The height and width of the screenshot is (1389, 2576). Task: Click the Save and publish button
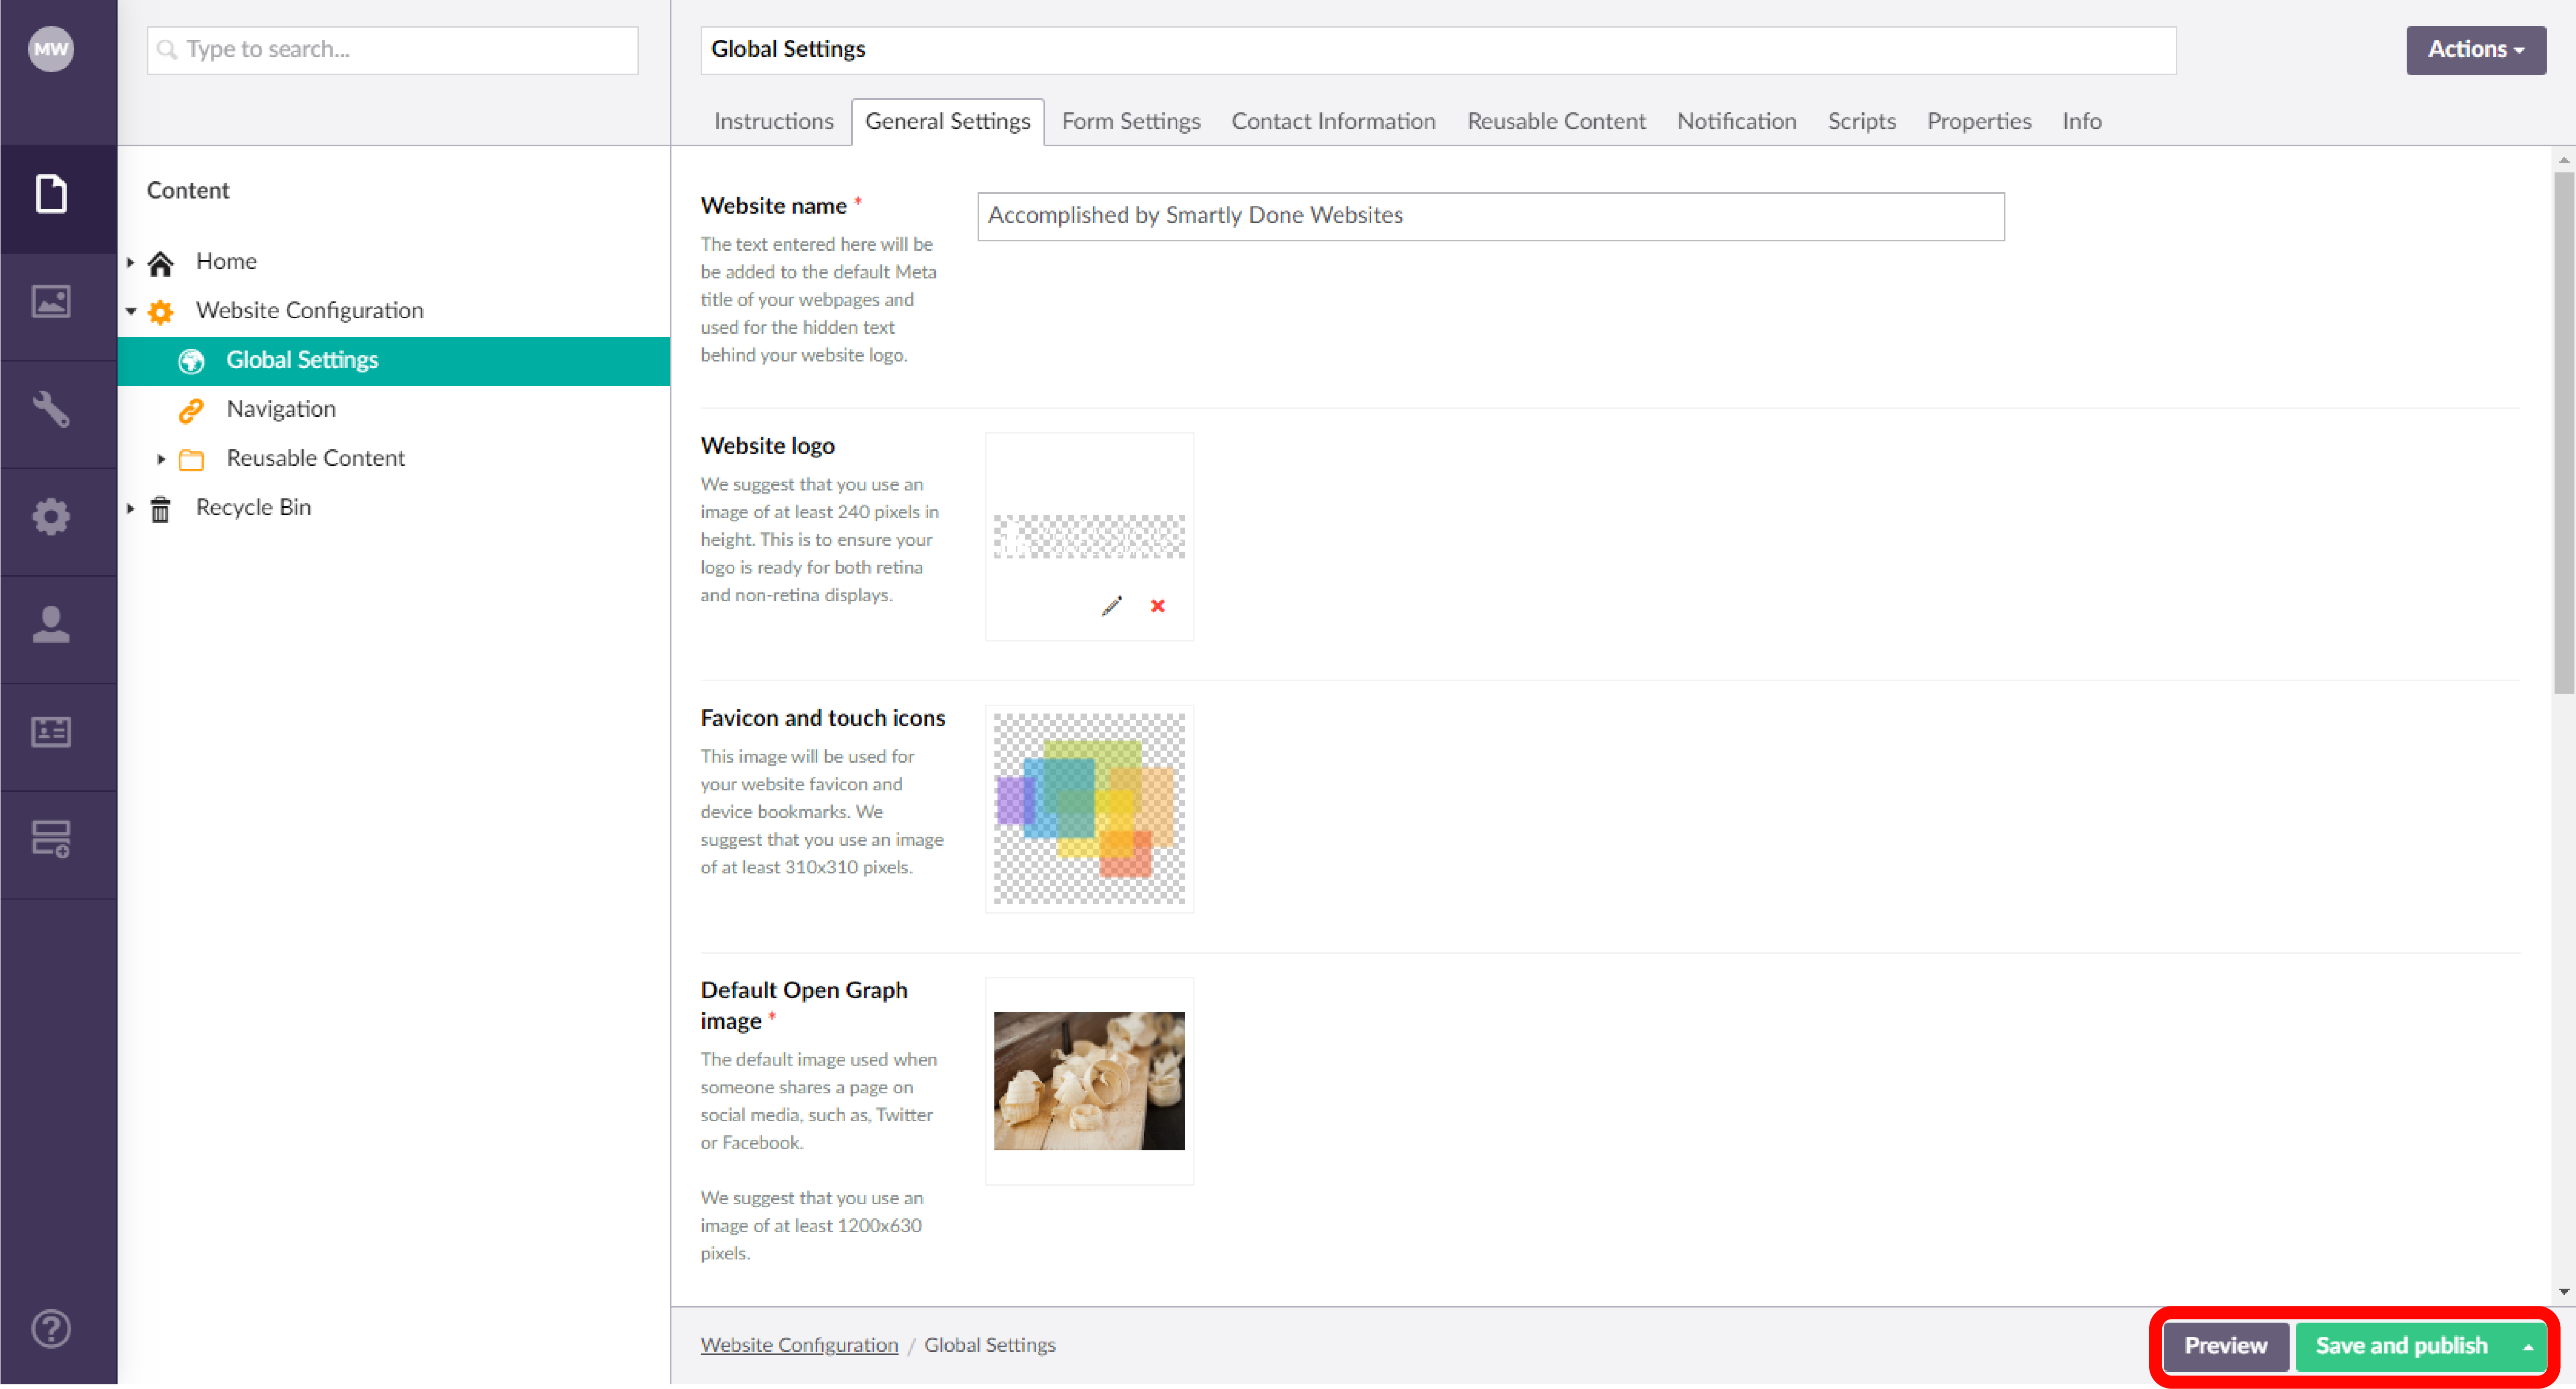[x=2401, y=1346]
